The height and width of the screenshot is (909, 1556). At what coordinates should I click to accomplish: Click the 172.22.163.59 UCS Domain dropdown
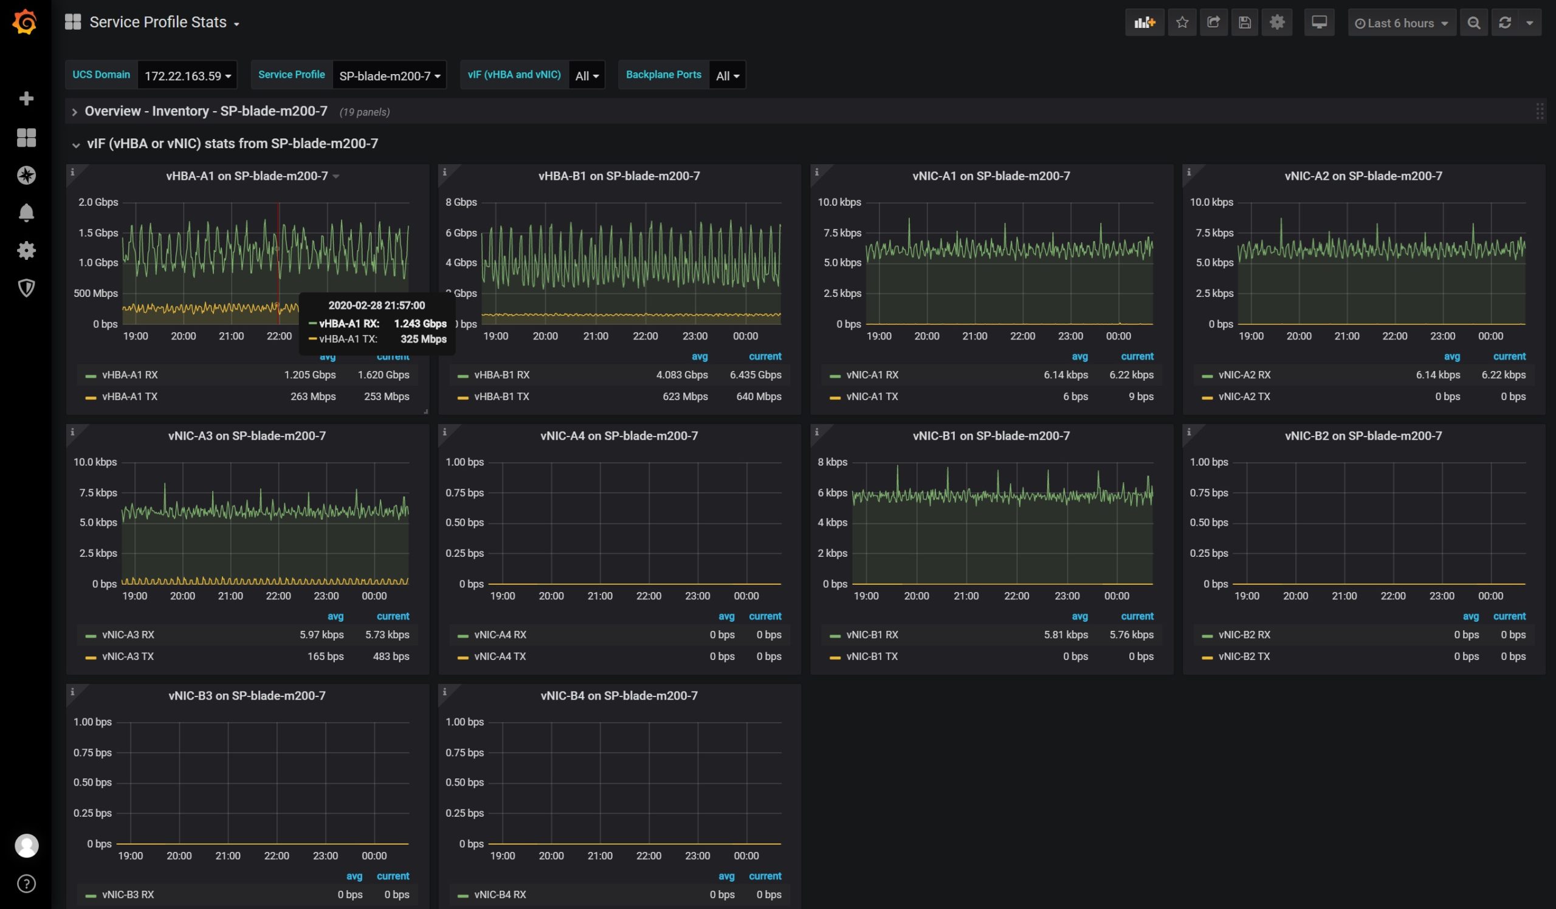point(186,75)
